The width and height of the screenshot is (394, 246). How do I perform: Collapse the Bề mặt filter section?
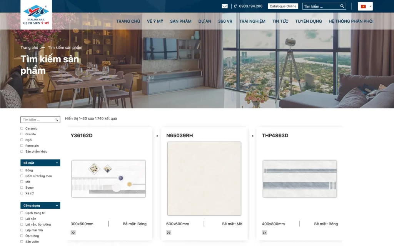[57, 163]
